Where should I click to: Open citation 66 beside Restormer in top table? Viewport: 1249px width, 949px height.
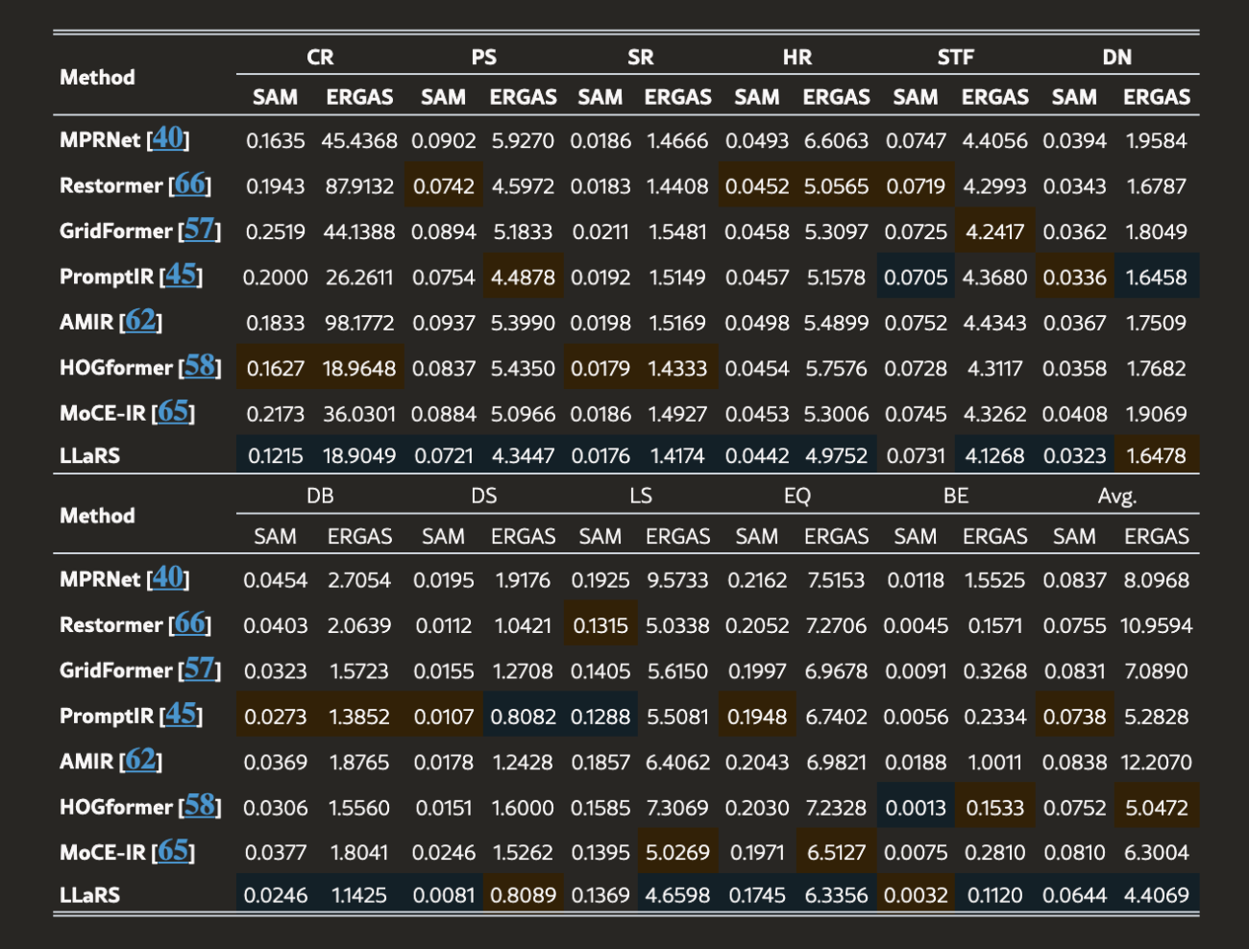(x=190, y=183)
